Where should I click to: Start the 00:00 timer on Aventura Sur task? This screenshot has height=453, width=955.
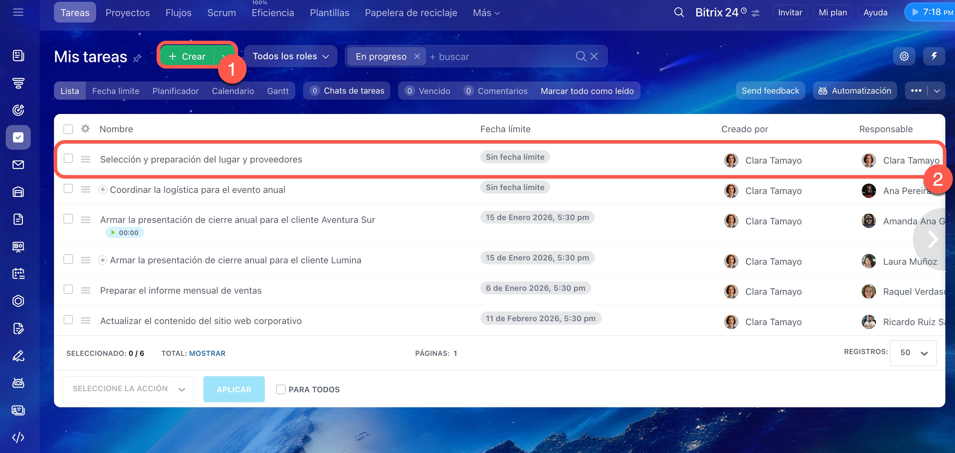[x=113, y=233]
